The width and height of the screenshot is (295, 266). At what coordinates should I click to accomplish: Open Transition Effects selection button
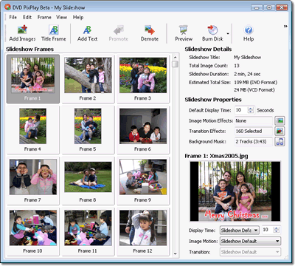280,132
